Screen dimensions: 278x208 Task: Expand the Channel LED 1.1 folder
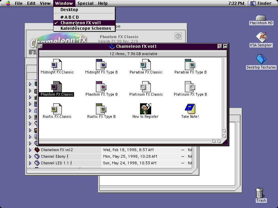point(30,163)
